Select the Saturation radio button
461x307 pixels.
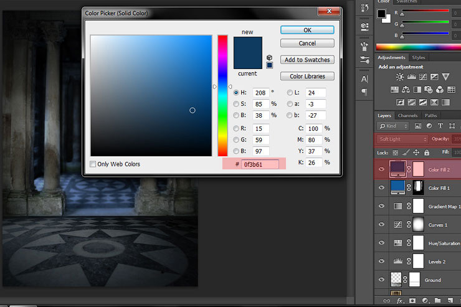[x=236, y=104]
